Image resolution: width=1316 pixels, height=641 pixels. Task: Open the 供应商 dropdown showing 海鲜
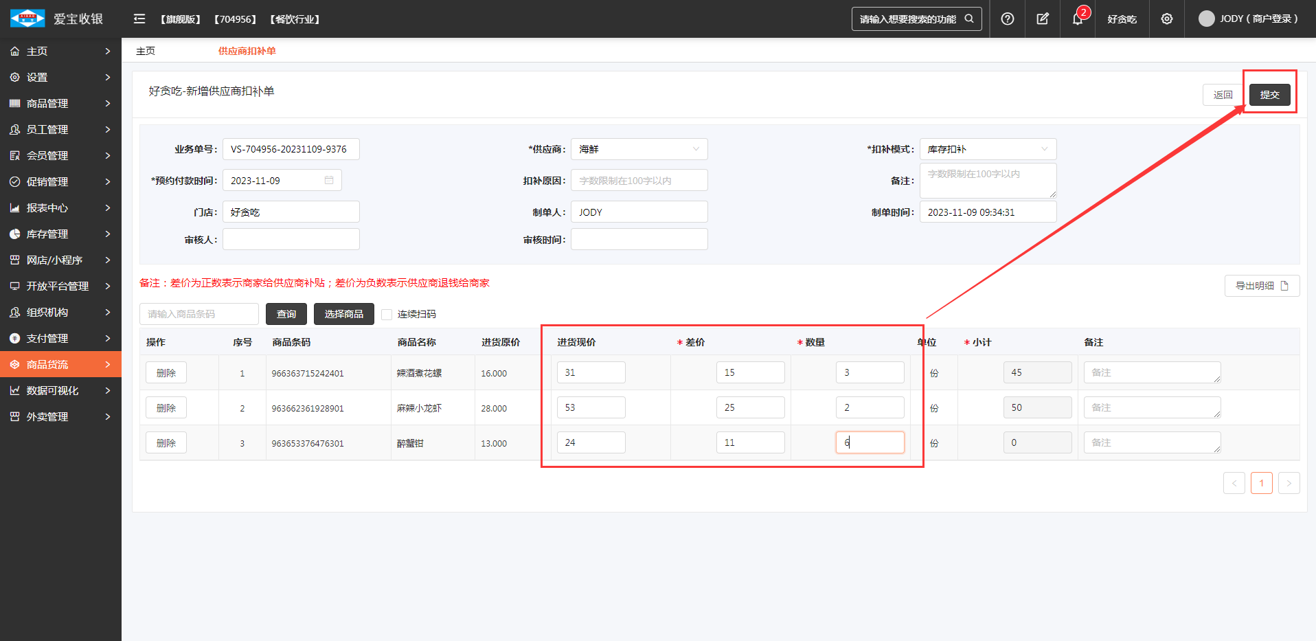coord(639,149)
